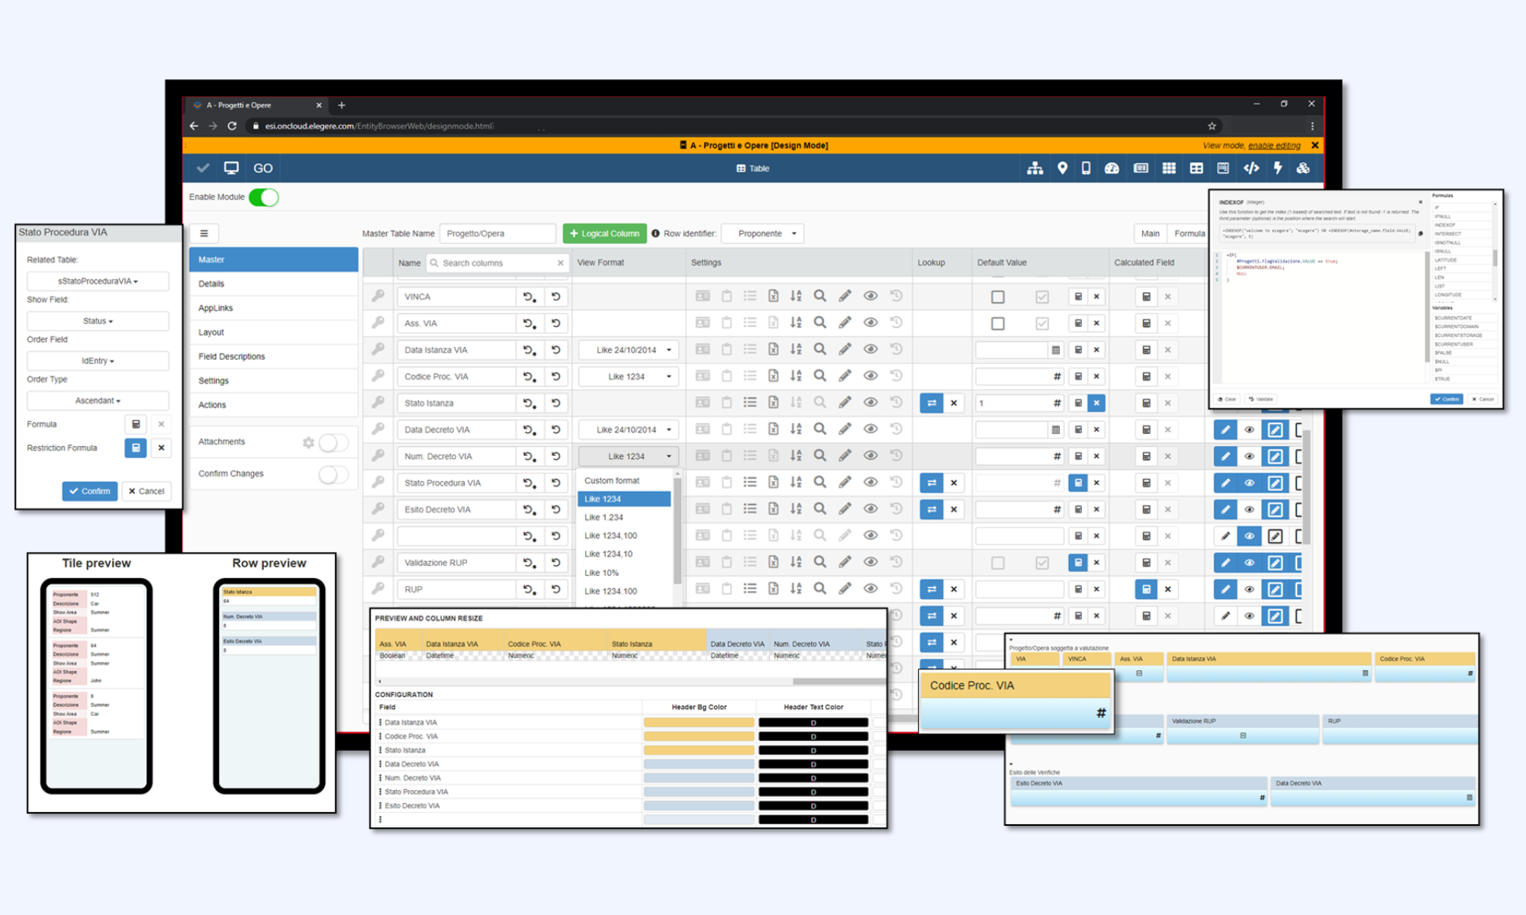Click Data Istanza VIA header color swatch
Image resolution: width=1526 pixels, height=915 pixels.
698,722
